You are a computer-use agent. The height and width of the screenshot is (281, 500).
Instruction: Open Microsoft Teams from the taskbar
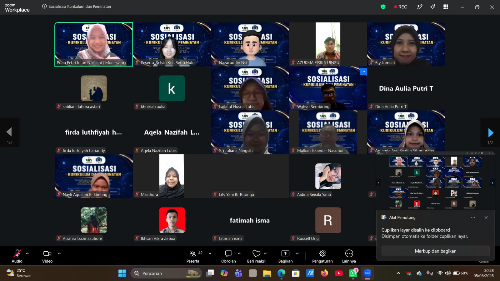point(238,273)
